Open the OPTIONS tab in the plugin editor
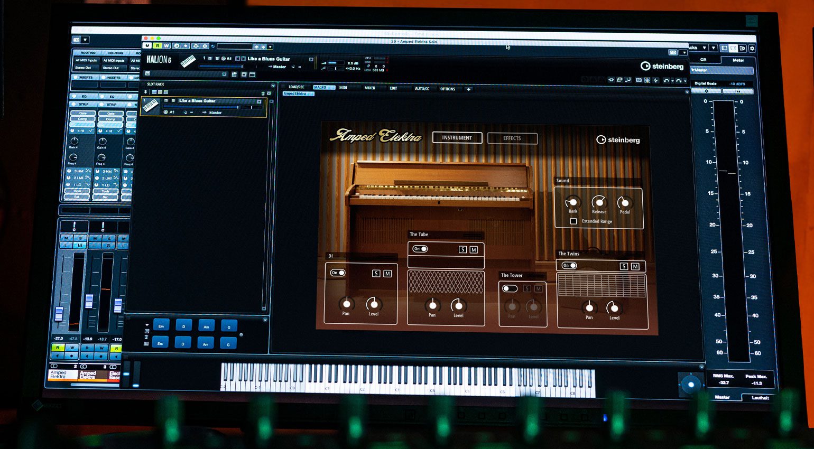 [447, 88]
